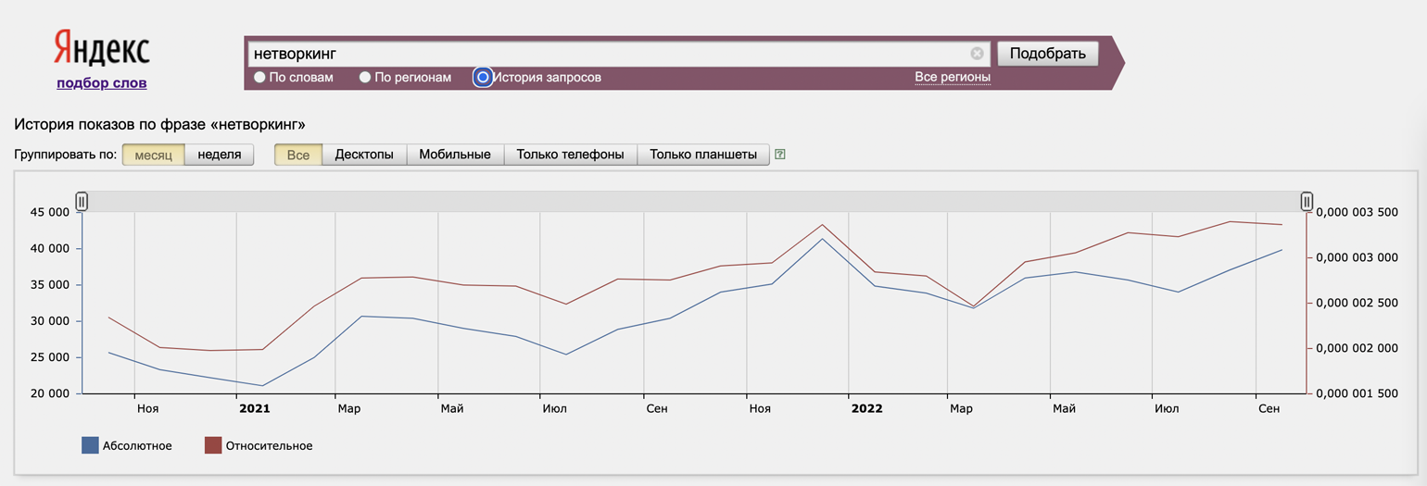Click the blue Абсолютное legend swatch
This screenshot has height=486, width=1427.
click(90, 445)
